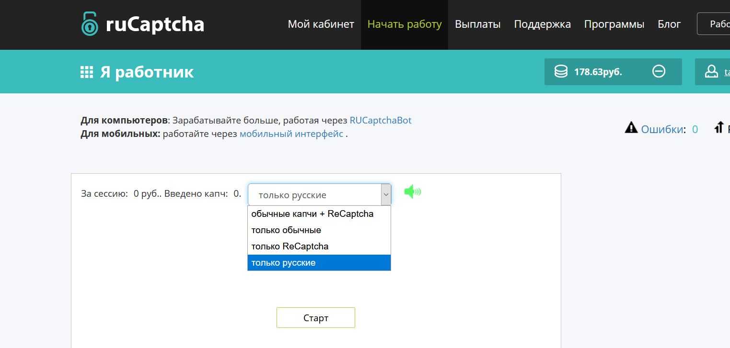Click the Старт button
Screen dimensions: 730x348
click(316, 318)
